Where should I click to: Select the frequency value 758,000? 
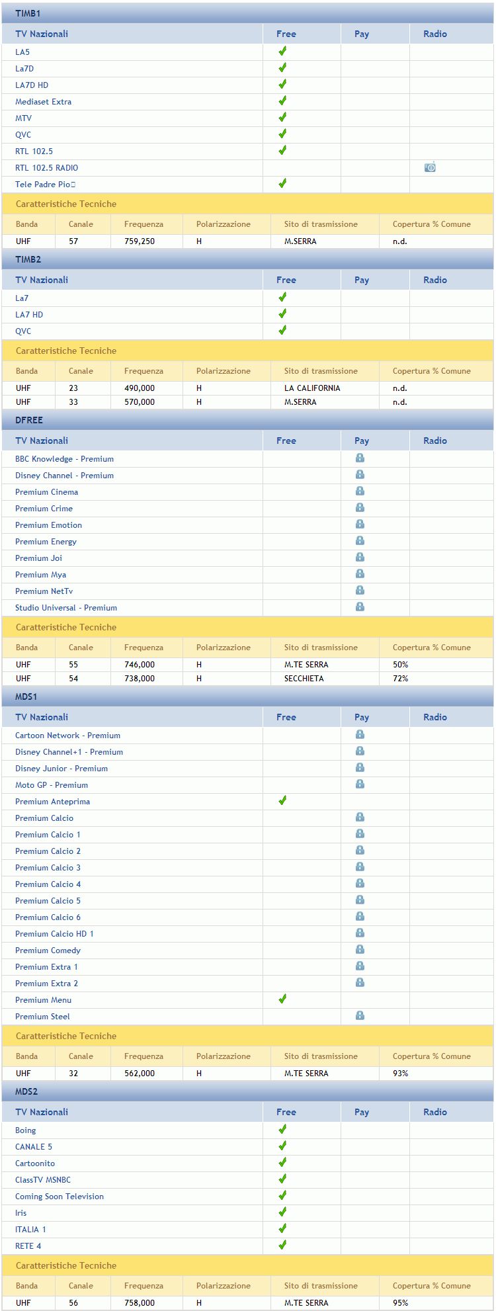(140, 1303)
